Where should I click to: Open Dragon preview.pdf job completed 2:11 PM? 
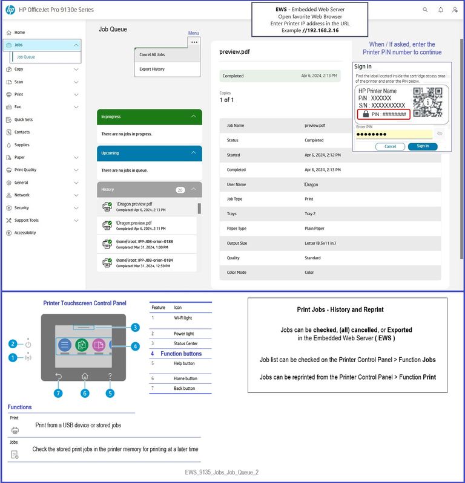point(147,225)
